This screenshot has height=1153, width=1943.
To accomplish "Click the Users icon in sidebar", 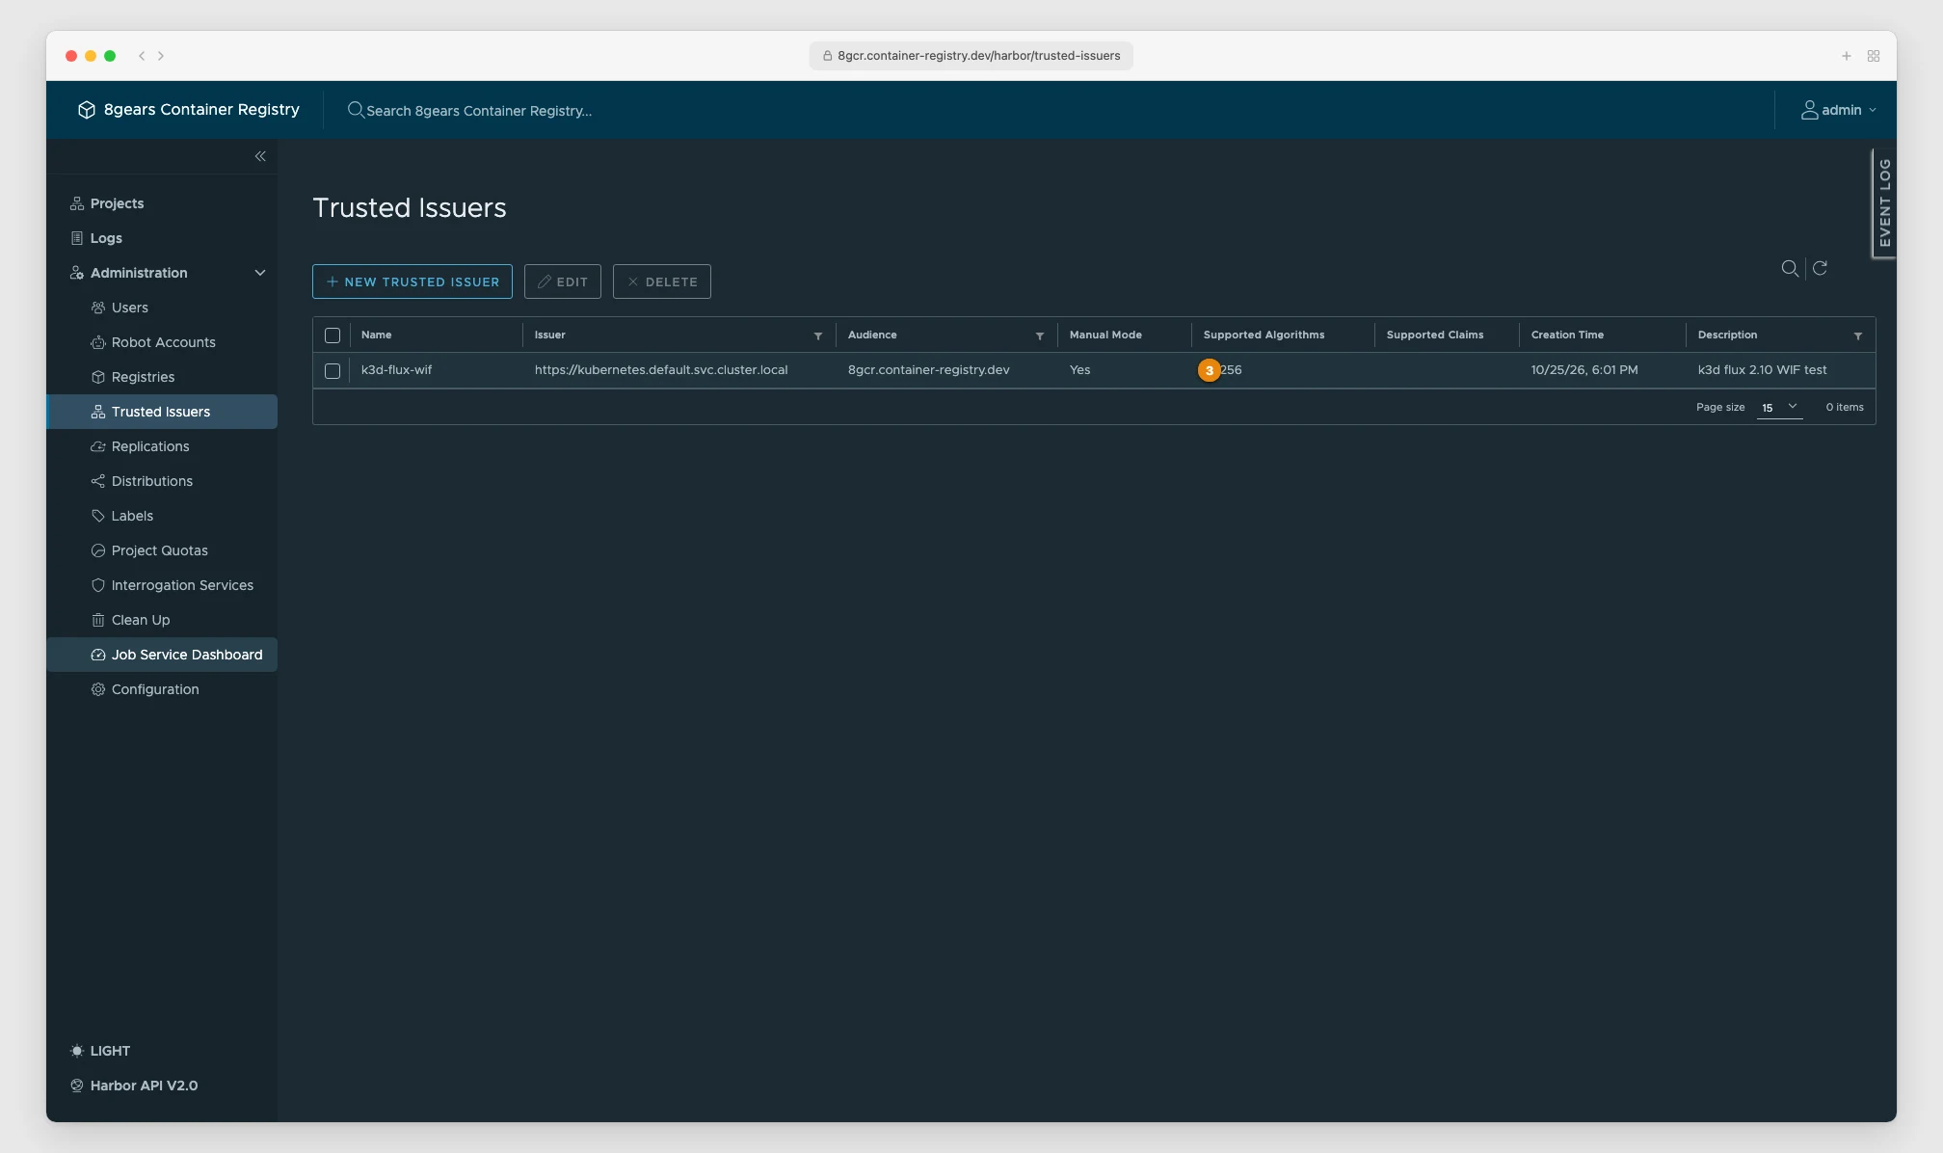I will pos(98,308).
